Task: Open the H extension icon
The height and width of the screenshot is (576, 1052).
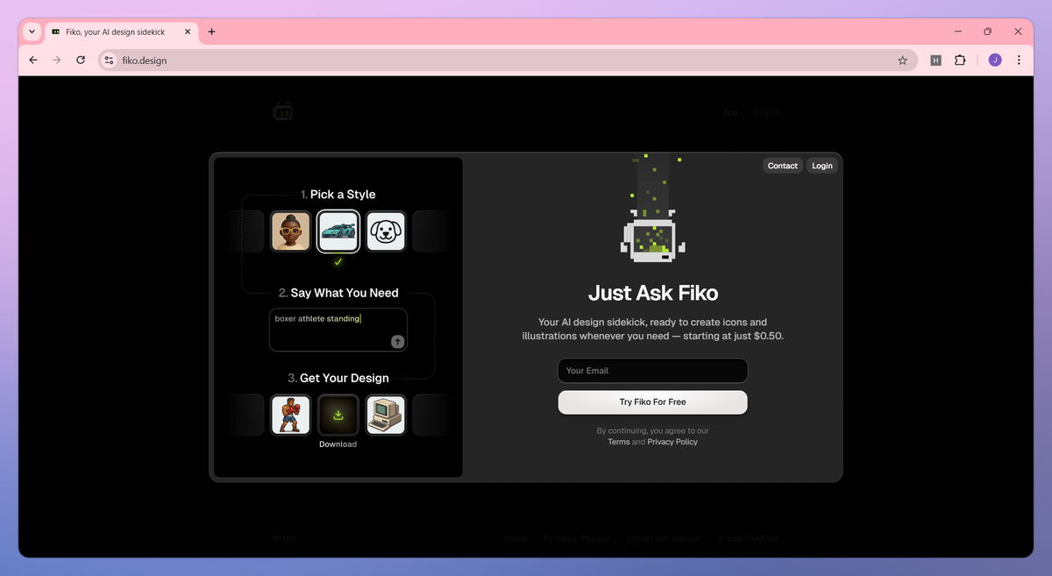Action: pyautogui.click(x=936, y=60)
